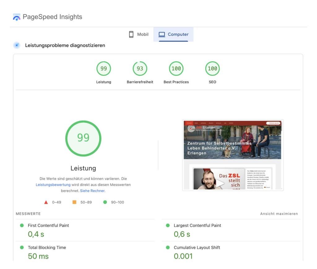317x269 pixels.
Task: Click the SEO label
Action: click(x=212, y=82)
